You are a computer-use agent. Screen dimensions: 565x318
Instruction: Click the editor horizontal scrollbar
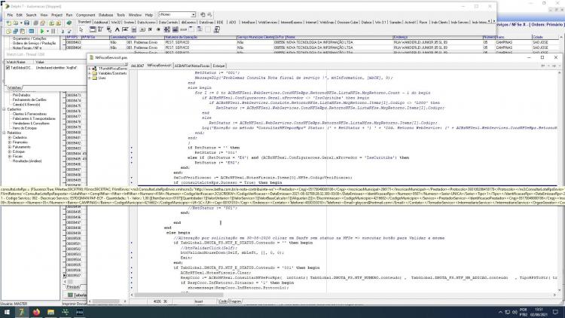pyautogui.click(x=343, y=295)
